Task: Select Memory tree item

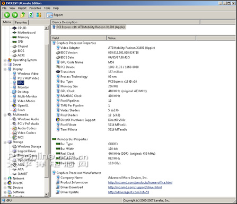Action: 23,37
